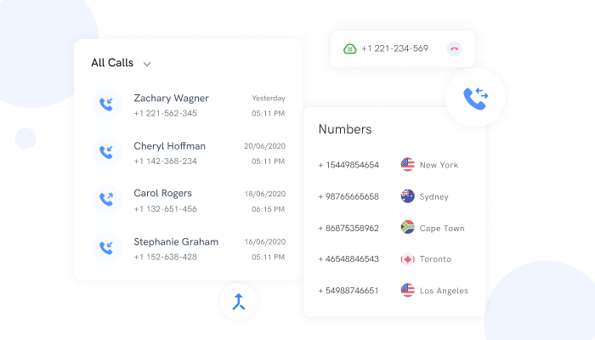Click the incoming call icon beside Zachary Wagner
The width and height of the screenshot is (595, 340).
106,105
